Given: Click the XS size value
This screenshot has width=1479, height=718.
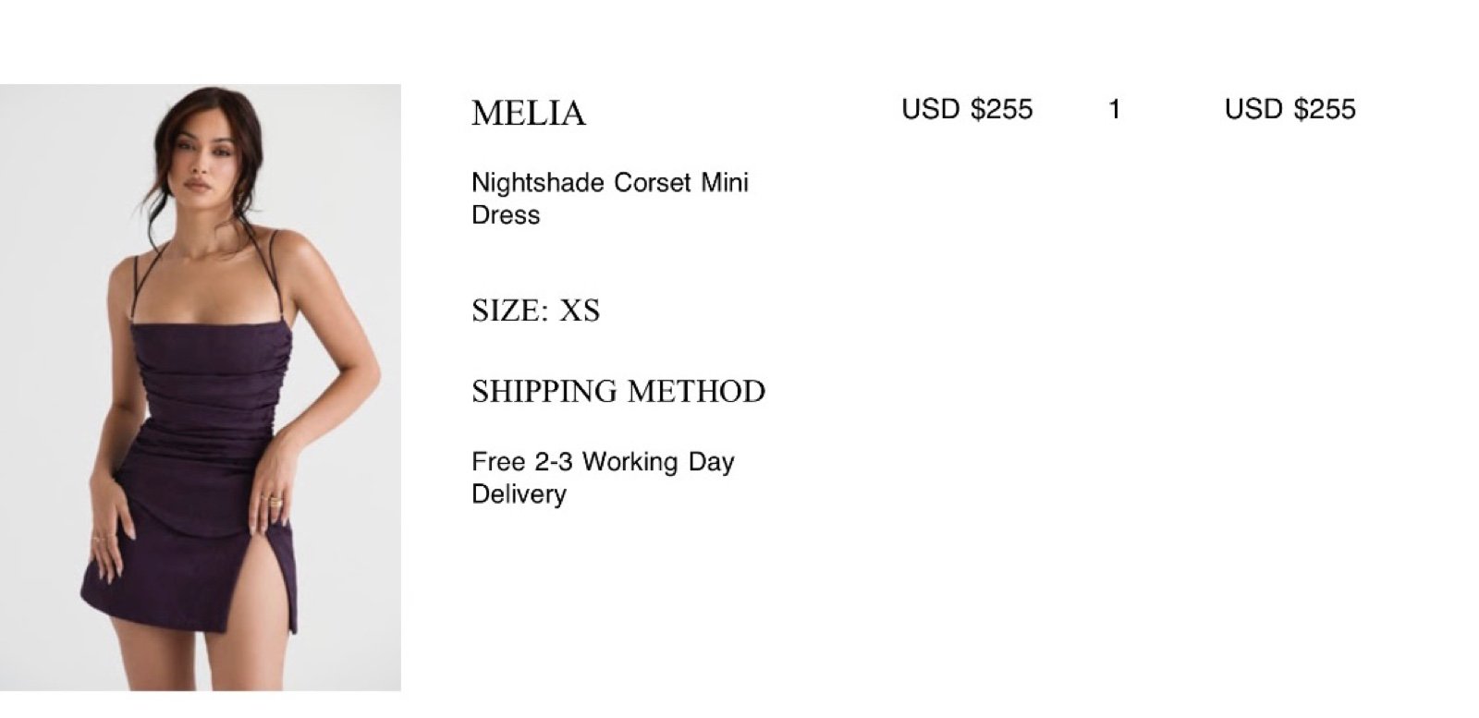Looking at the screenshot, I should 580,310.
